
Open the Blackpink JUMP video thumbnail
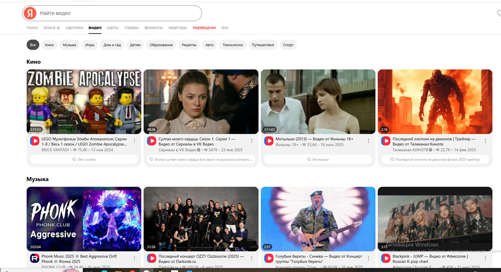pos(435,219)
